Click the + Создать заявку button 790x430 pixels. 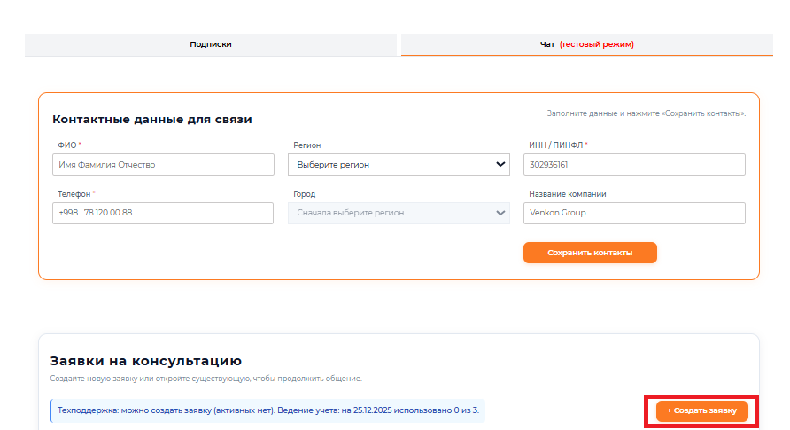pyautogui.click(x=701, y=411)
